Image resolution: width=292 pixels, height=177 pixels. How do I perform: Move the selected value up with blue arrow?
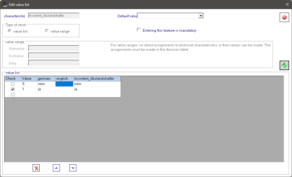coord(56,168)
